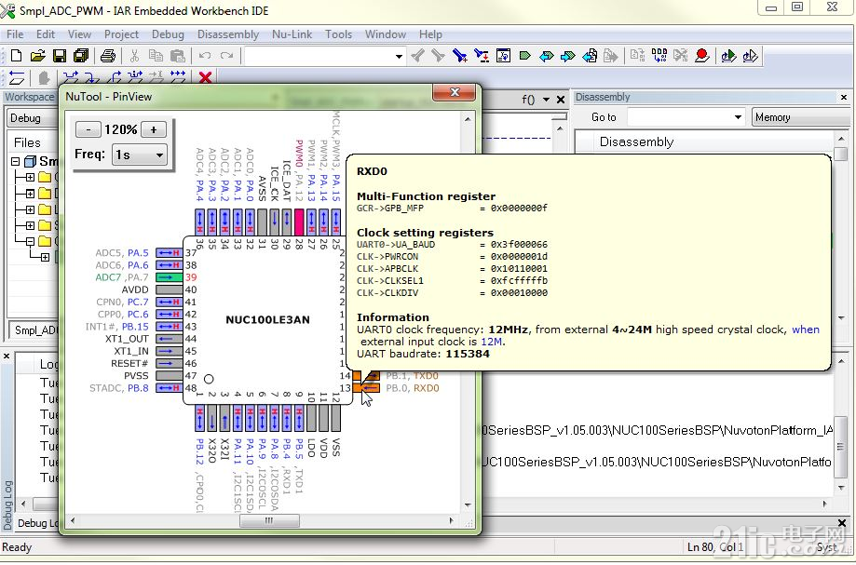This screenshot has width=856, height=565.
Task: Click the debugger Reset icon
Action: 17,77
